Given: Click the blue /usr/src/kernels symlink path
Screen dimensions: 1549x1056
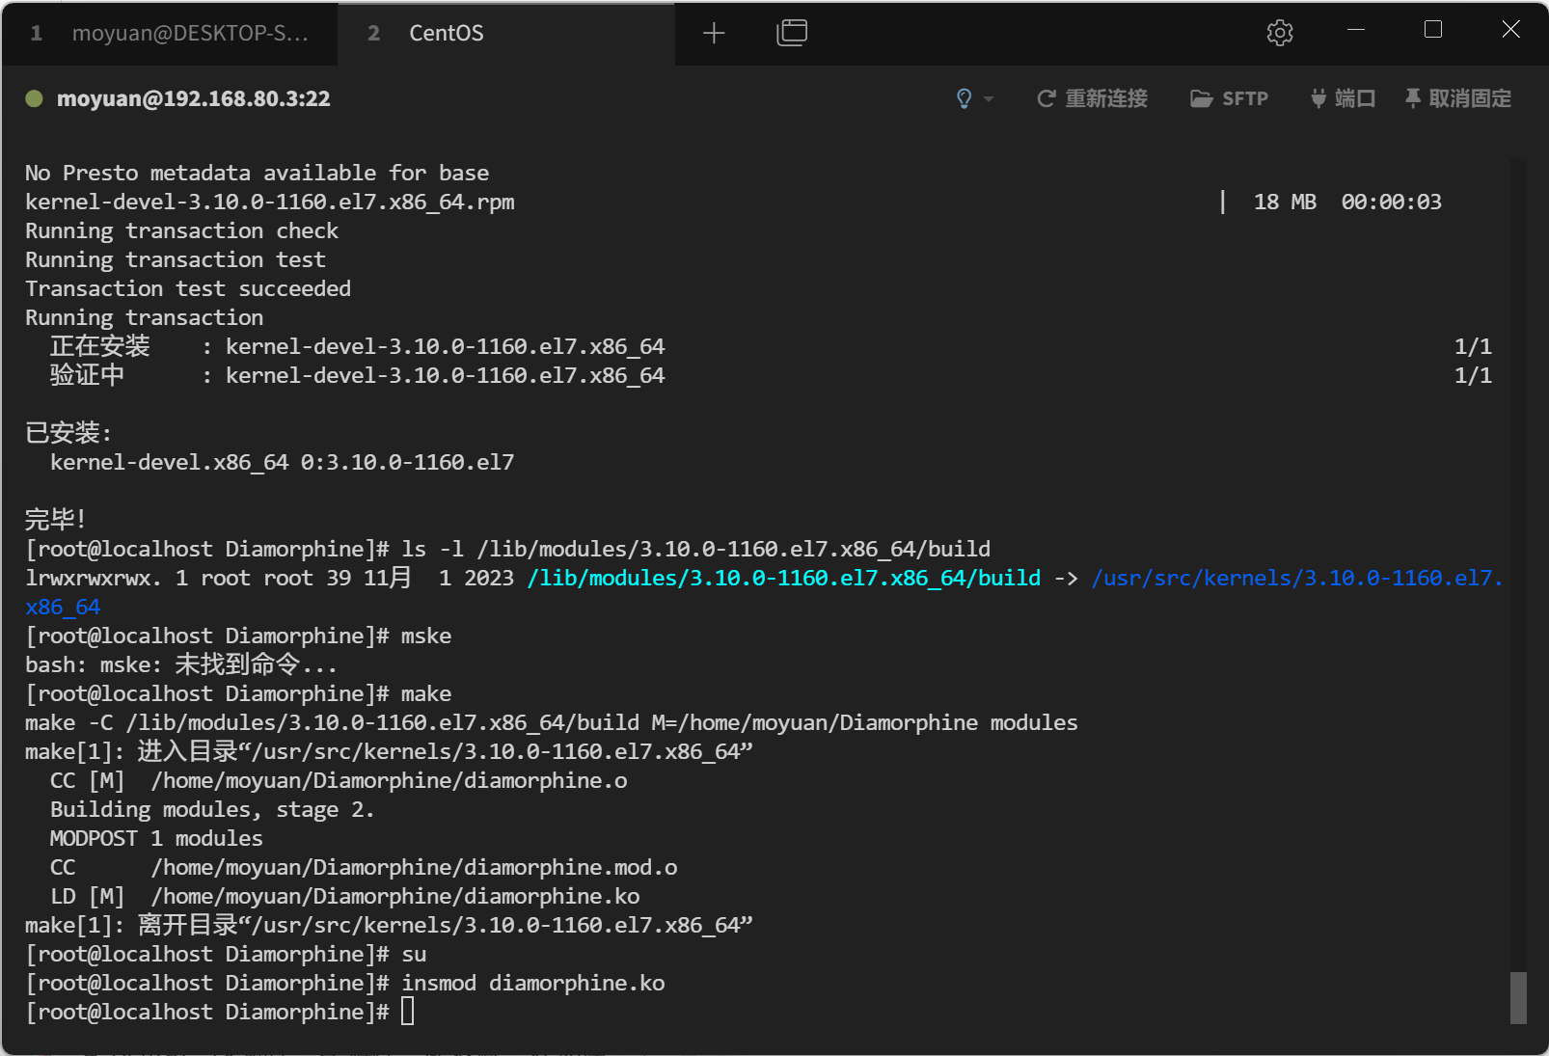Looking at the screenshot, I should (1296, 578).
